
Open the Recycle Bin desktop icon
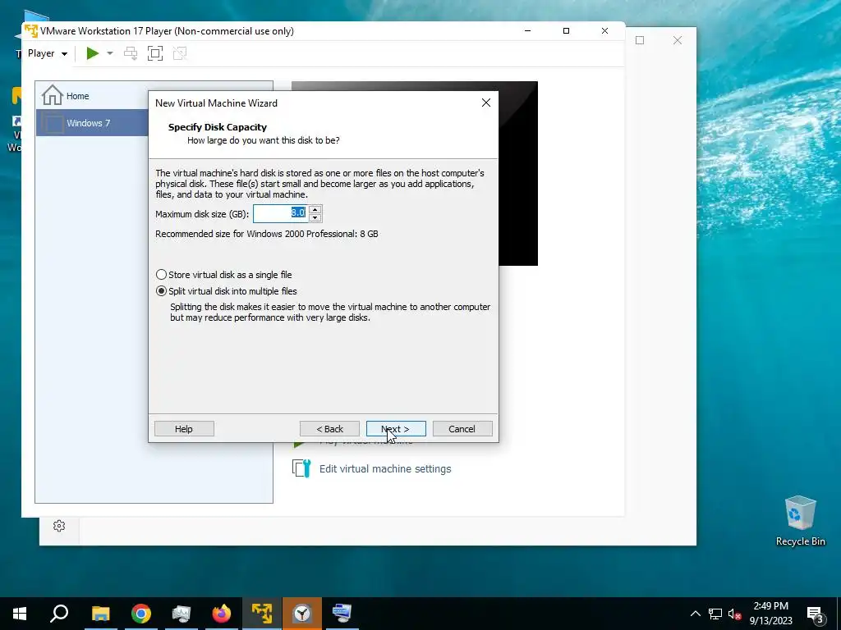(x=800, y=521)
